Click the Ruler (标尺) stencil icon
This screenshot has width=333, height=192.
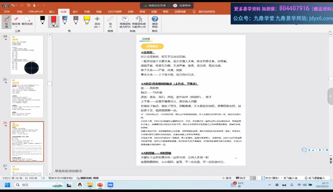coord(110,22)
